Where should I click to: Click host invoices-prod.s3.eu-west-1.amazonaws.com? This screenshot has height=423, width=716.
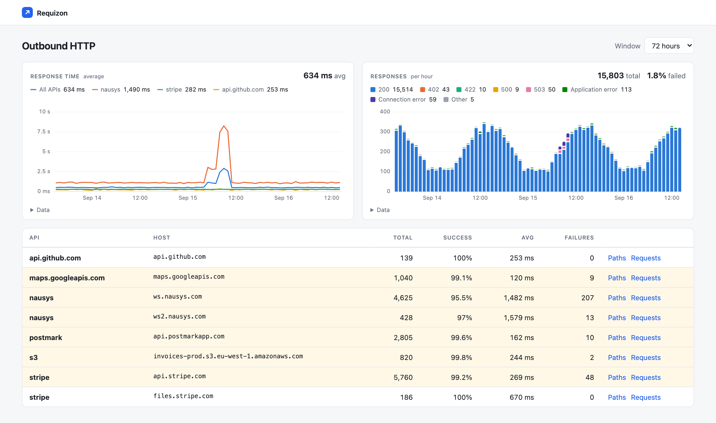click(x=228, y=356)
